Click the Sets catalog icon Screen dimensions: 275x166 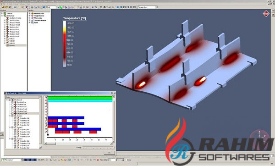click(32, 22)
